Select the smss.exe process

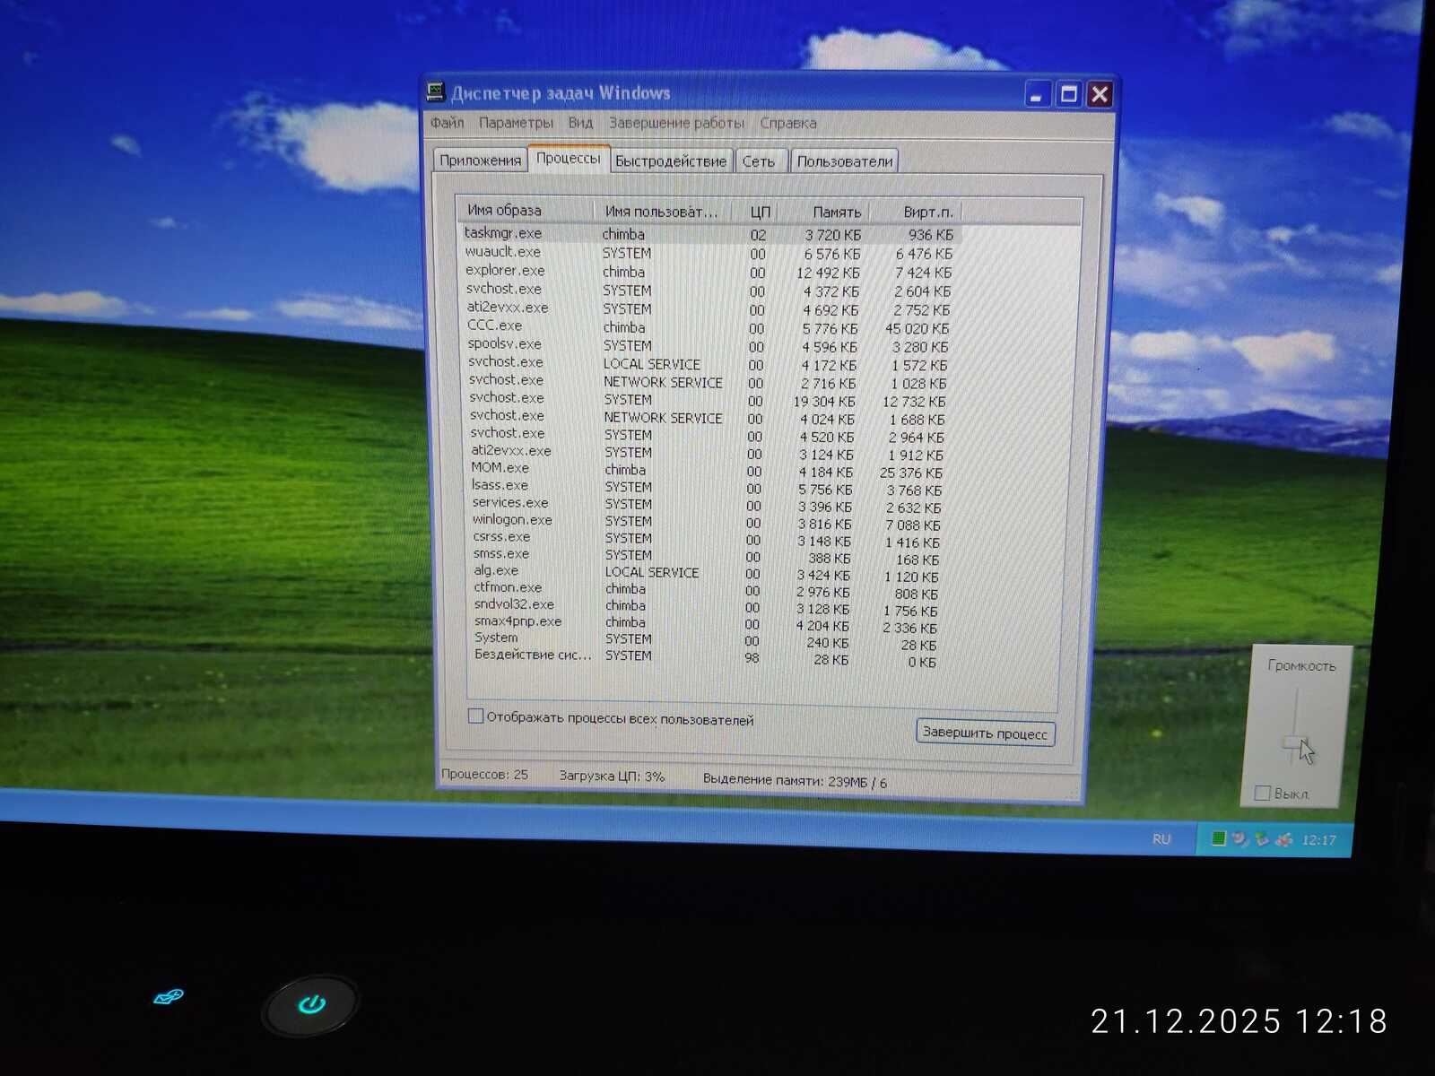[709, 556]
